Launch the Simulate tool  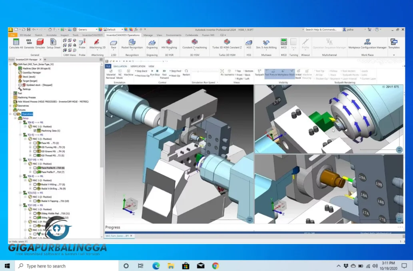point(40,44)
